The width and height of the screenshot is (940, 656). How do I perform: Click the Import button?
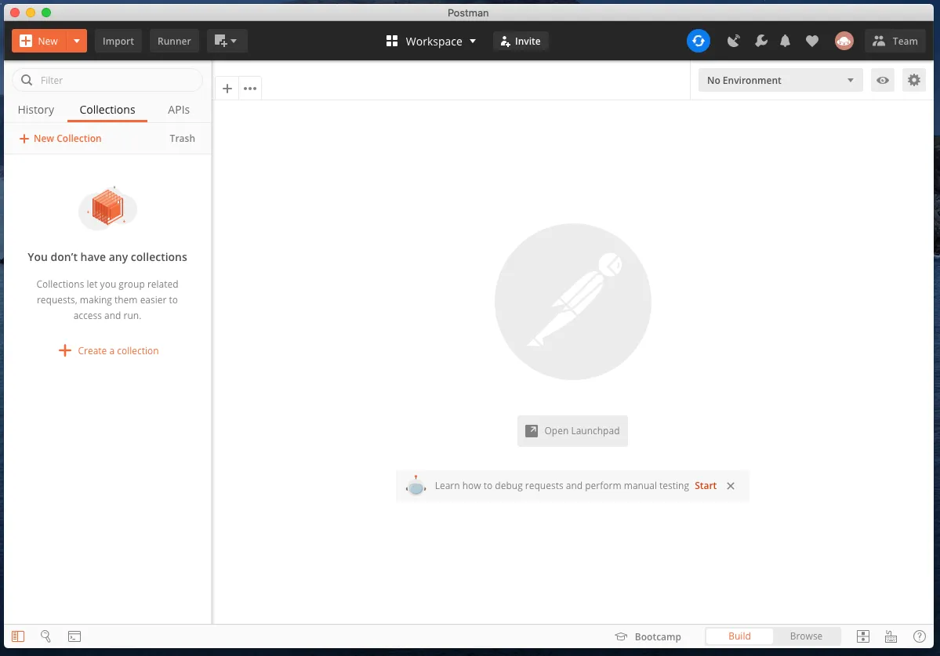point(118,41)
